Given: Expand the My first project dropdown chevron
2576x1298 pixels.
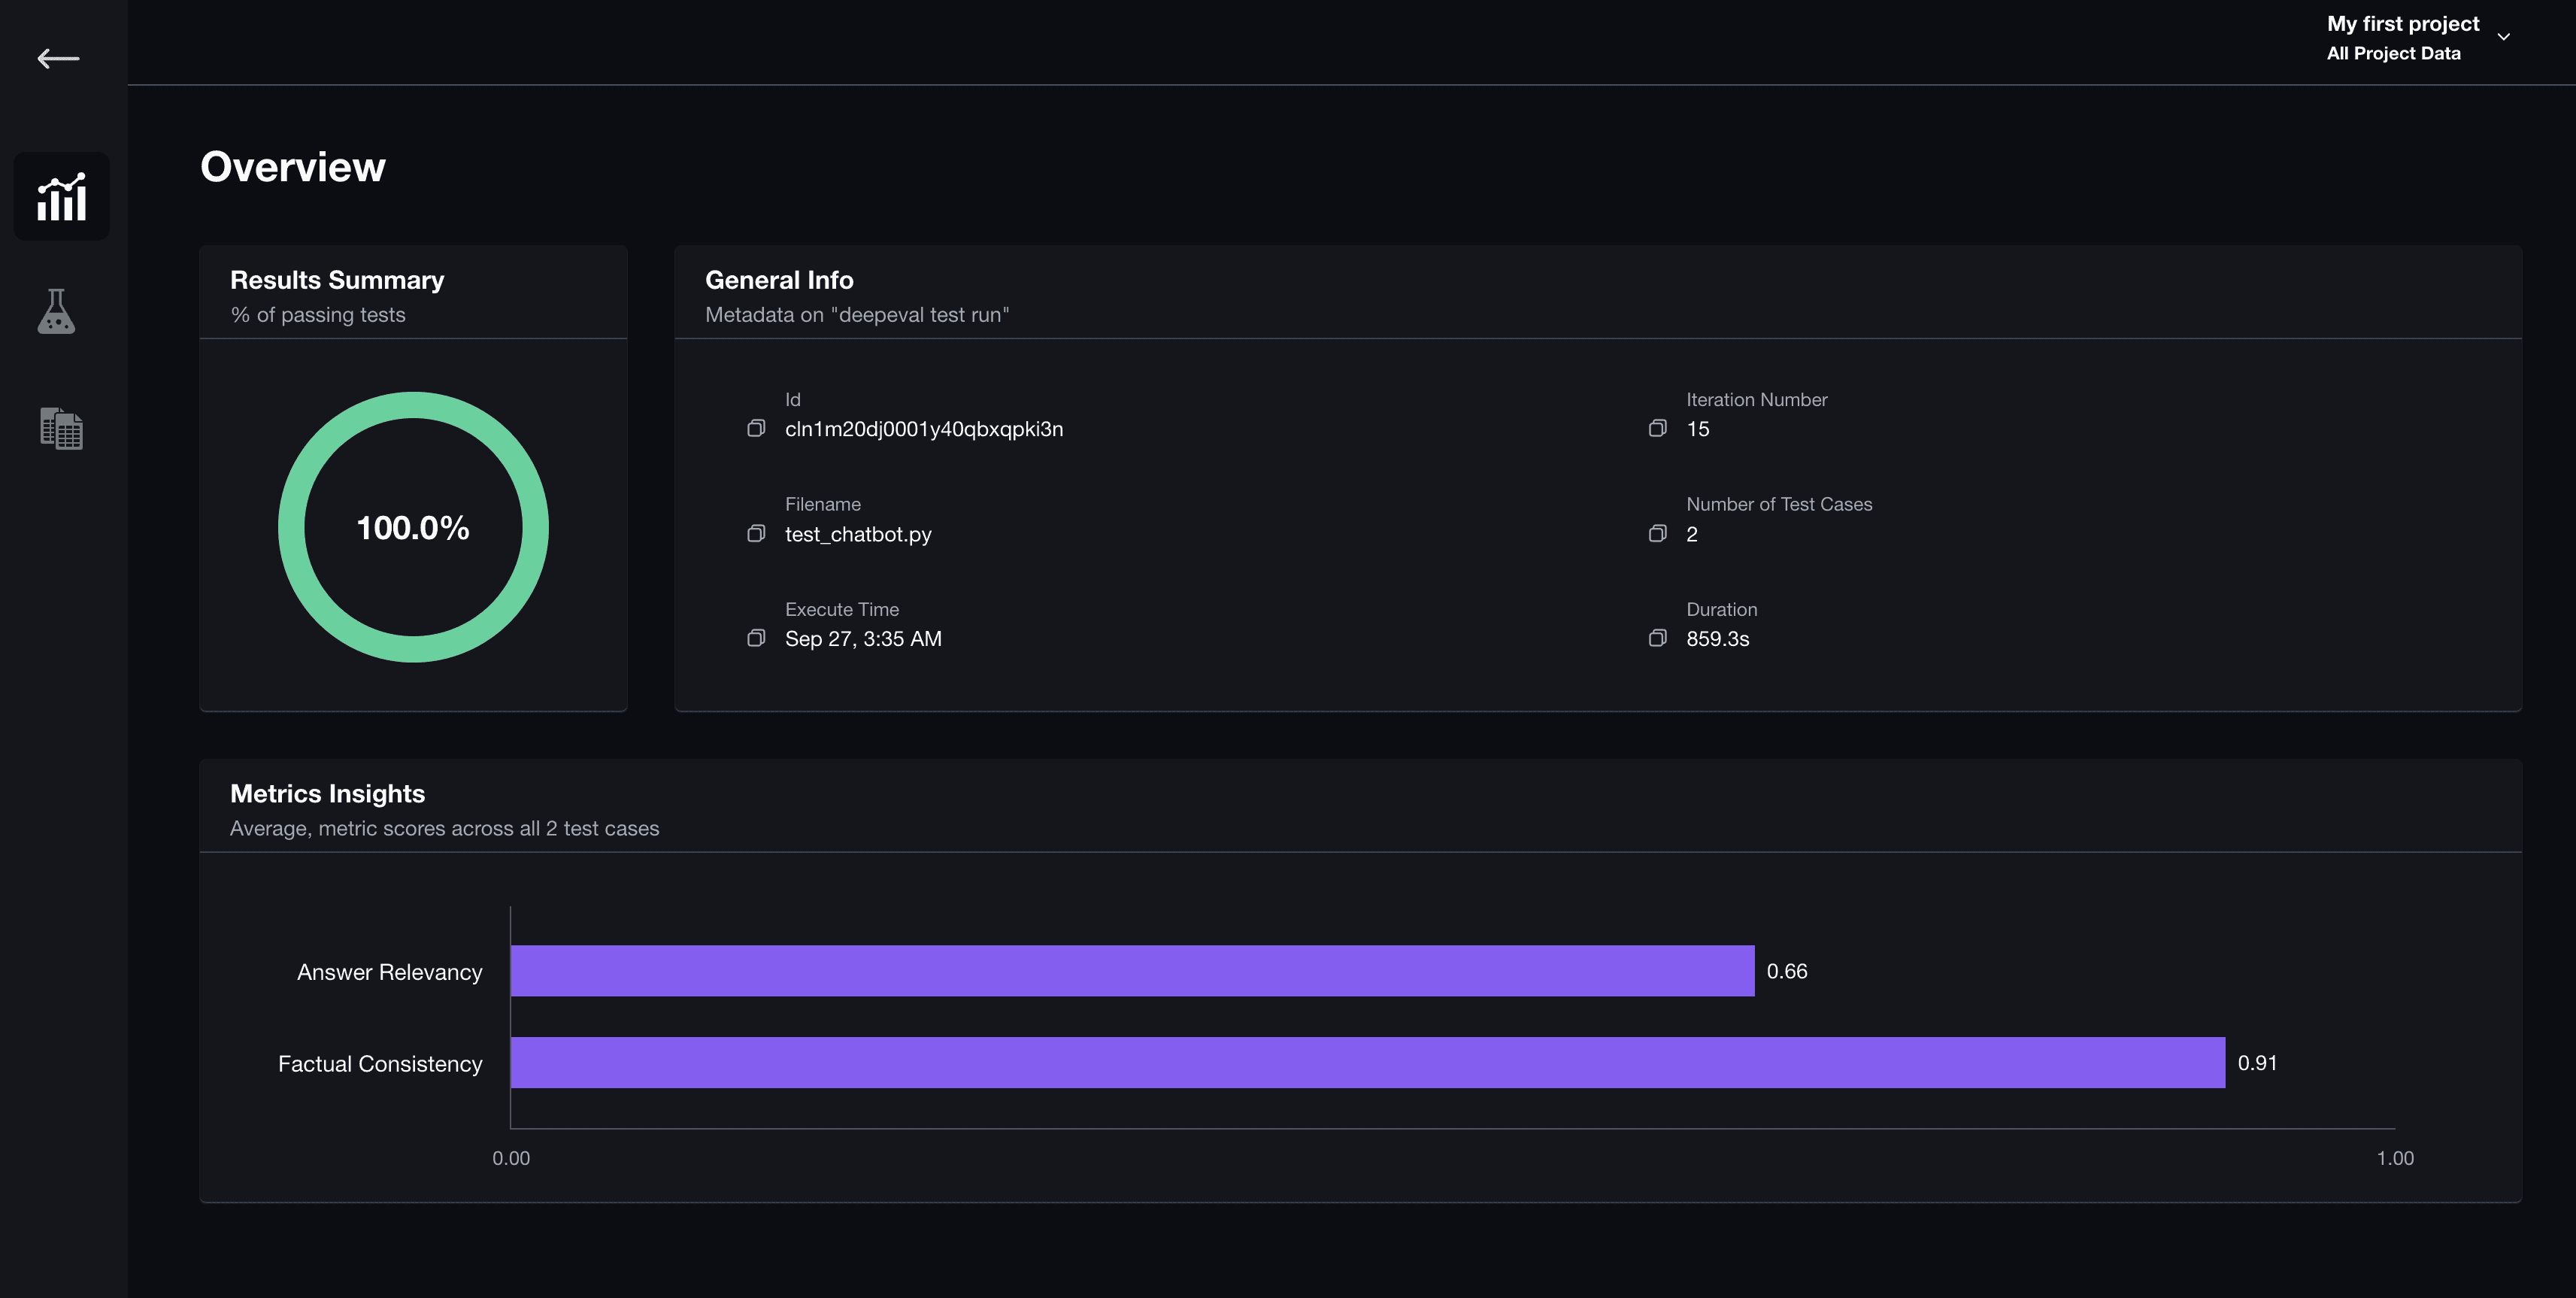Looking at the screenshot, I should click(2504, 37).
